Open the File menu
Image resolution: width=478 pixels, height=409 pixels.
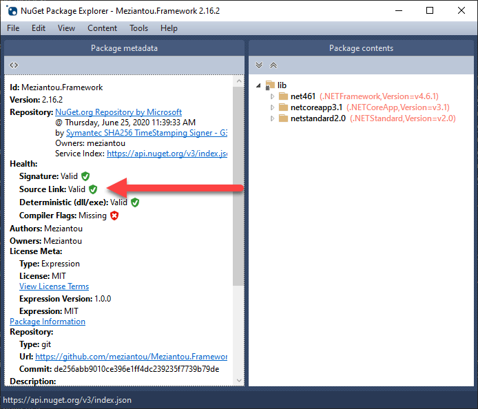13,28
